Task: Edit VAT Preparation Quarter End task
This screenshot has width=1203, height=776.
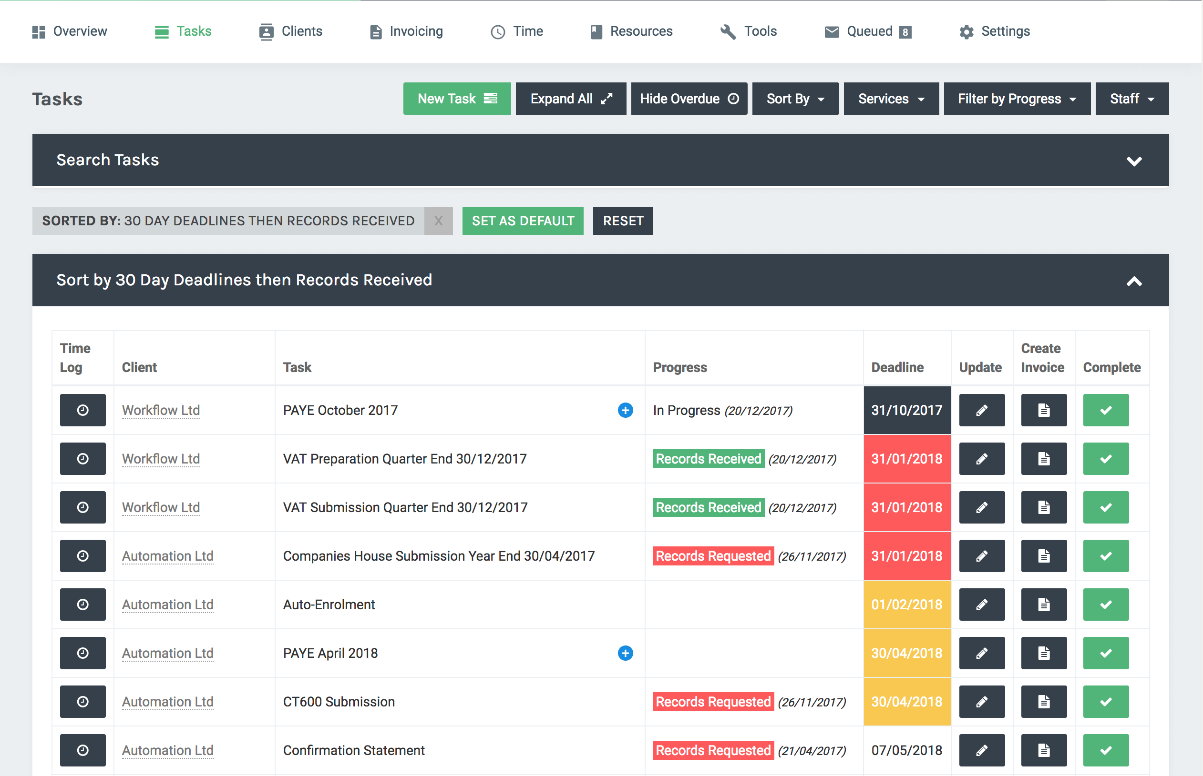Action: pos(982,459)
